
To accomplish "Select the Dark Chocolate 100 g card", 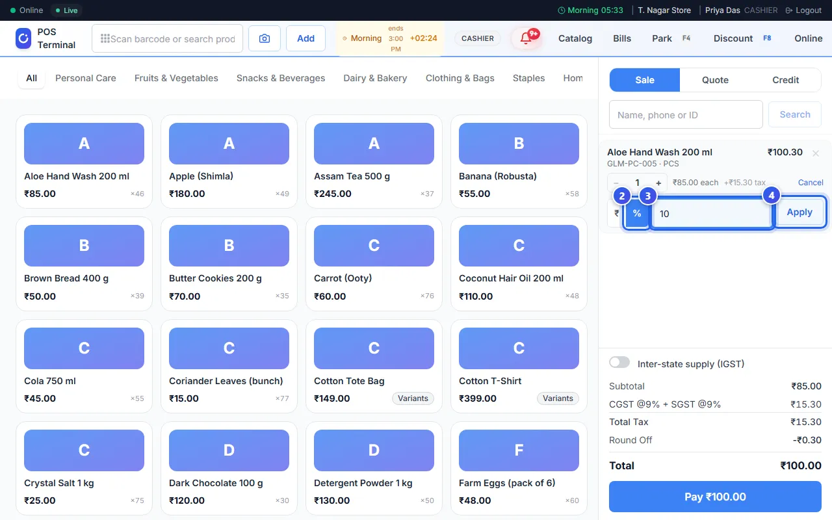I will click(x=229, y=469).
